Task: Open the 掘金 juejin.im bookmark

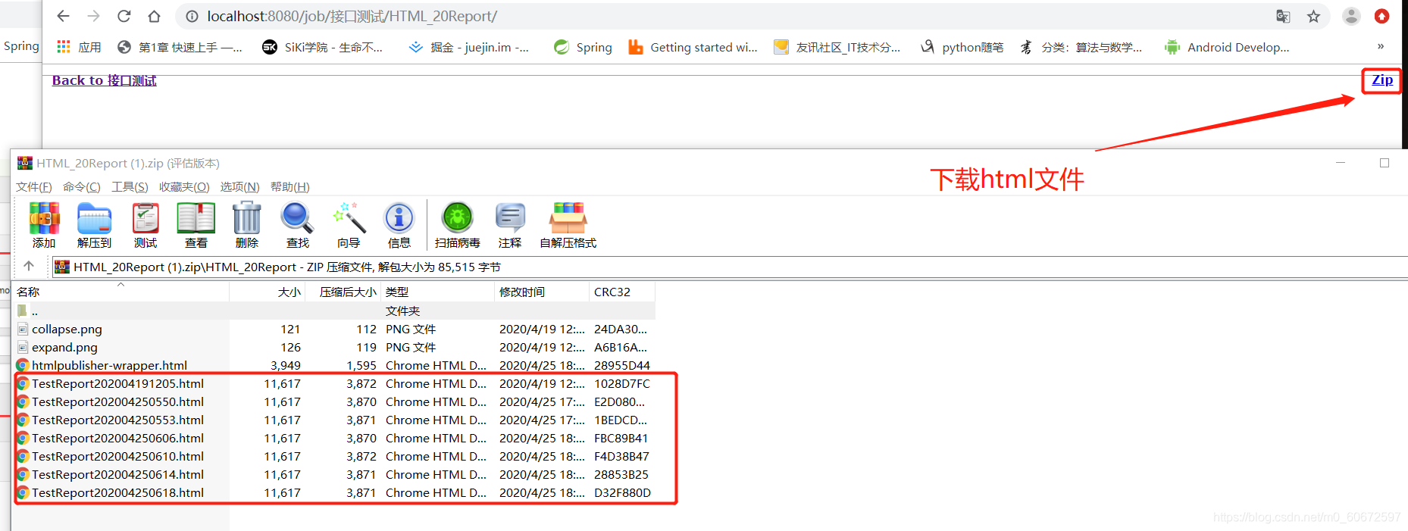Action: (468, 47)
